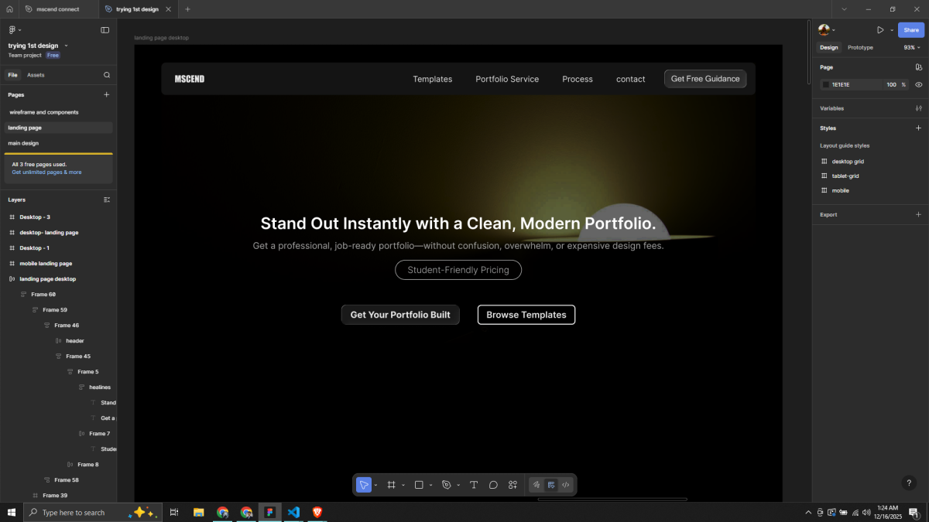This screenshot has height=522, width=929.
Task: Click the Share button
Action: click(x=911, y=30)
